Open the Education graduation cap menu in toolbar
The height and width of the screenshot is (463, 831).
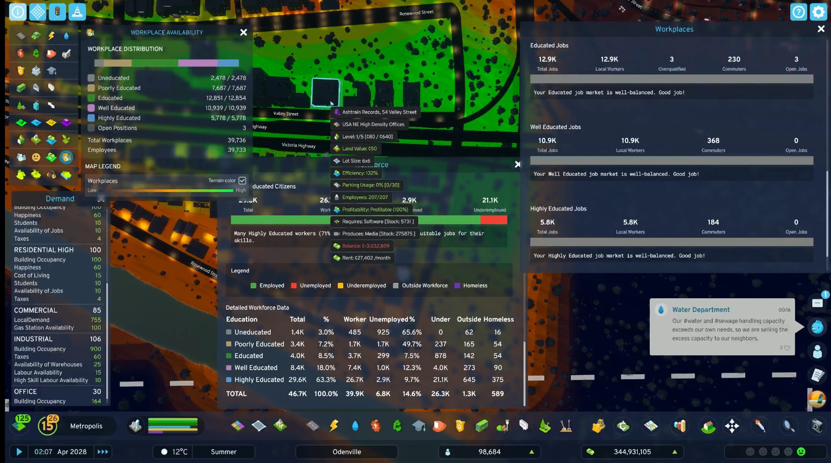point(418,426)
